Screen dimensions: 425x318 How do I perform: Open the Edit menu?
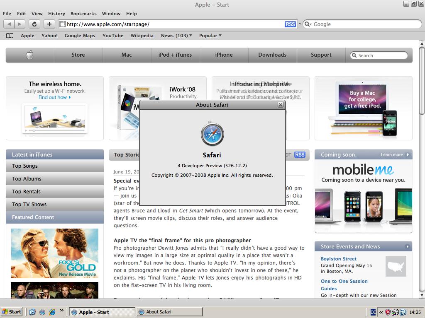tap(22, 14)
